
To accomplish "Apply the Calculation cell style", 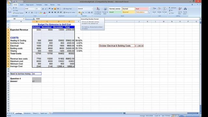I will pos(142,12).
